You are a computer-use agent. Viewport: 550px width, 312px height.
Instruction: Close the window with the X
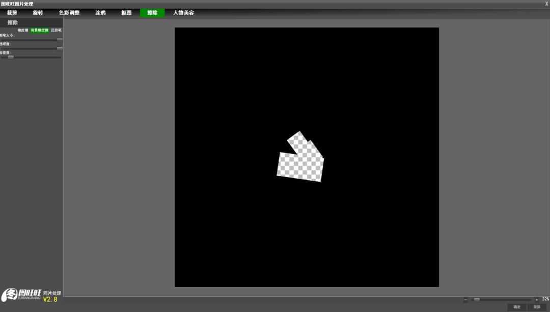click(x=546, y=4)
